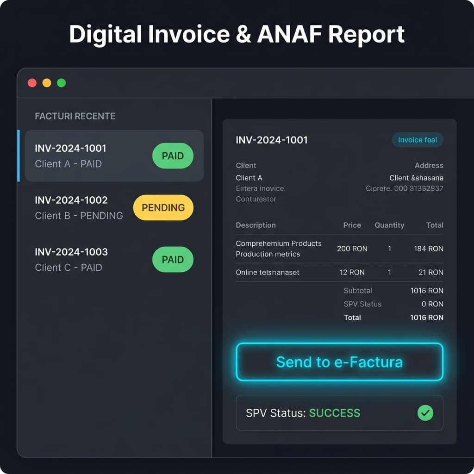Image resolution: width=474 pixels, height=474 pixels.
Task: Open the invoice INV-2024-1002 for Client B
Action: pos(79,207)
